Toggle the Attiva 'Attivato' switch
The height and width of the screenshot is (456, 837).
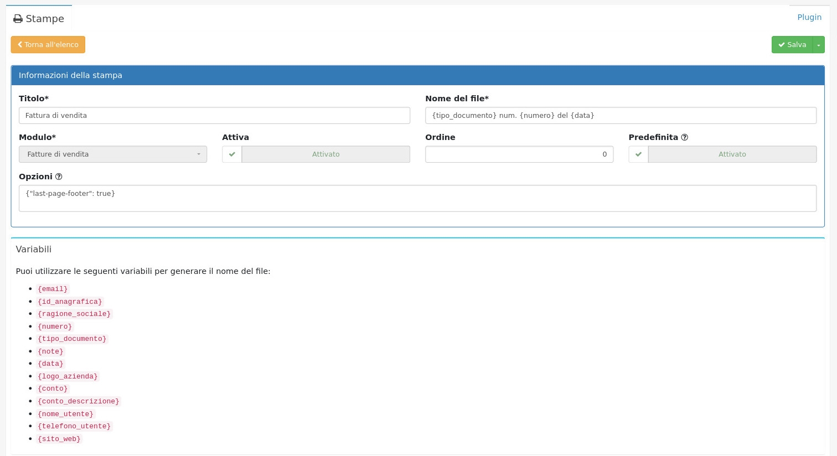pyautogui.click(x=325, y=154)
